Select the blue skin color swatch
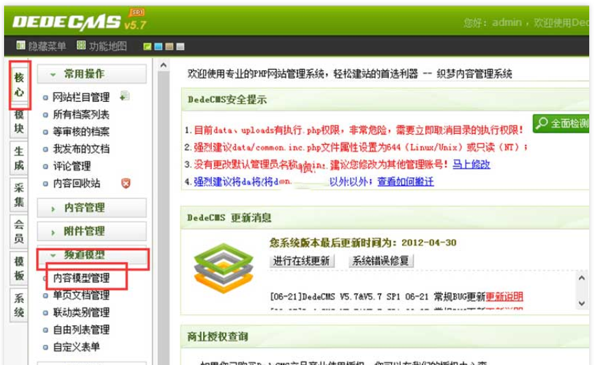This screenshot has height=365, width=594. click(x=158, y=46)
